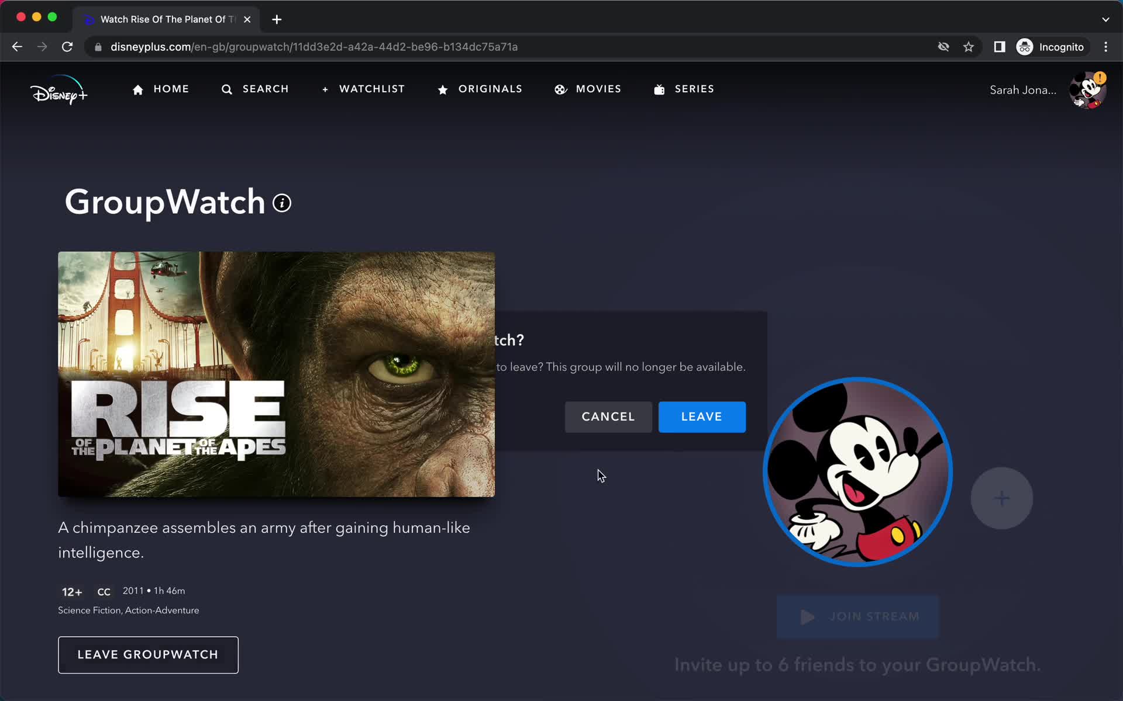The image size is (1123, 701).
Task: Go back with the browser back arrow
Action: 17,47
